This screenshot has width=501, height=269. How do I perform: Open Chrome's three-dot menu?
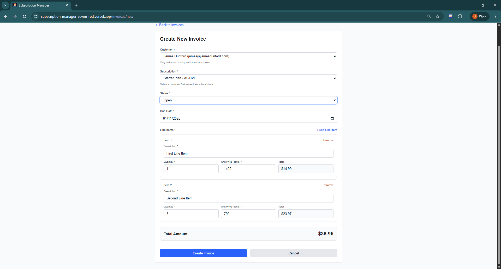click(x=495, y=16)
